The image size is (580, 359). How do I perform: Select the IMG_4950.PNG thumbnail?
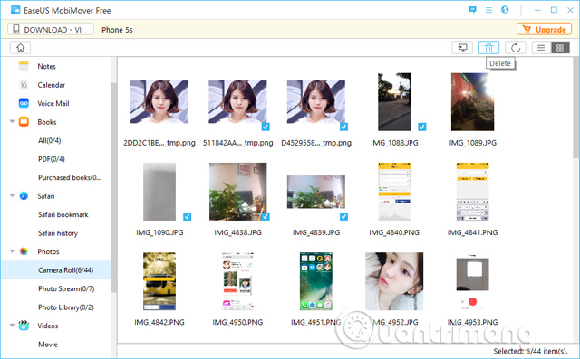point(237,281)
